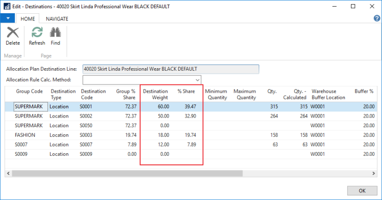Open the help question mark icon
This screenshot has height=200, width=382.
(376, 18)
